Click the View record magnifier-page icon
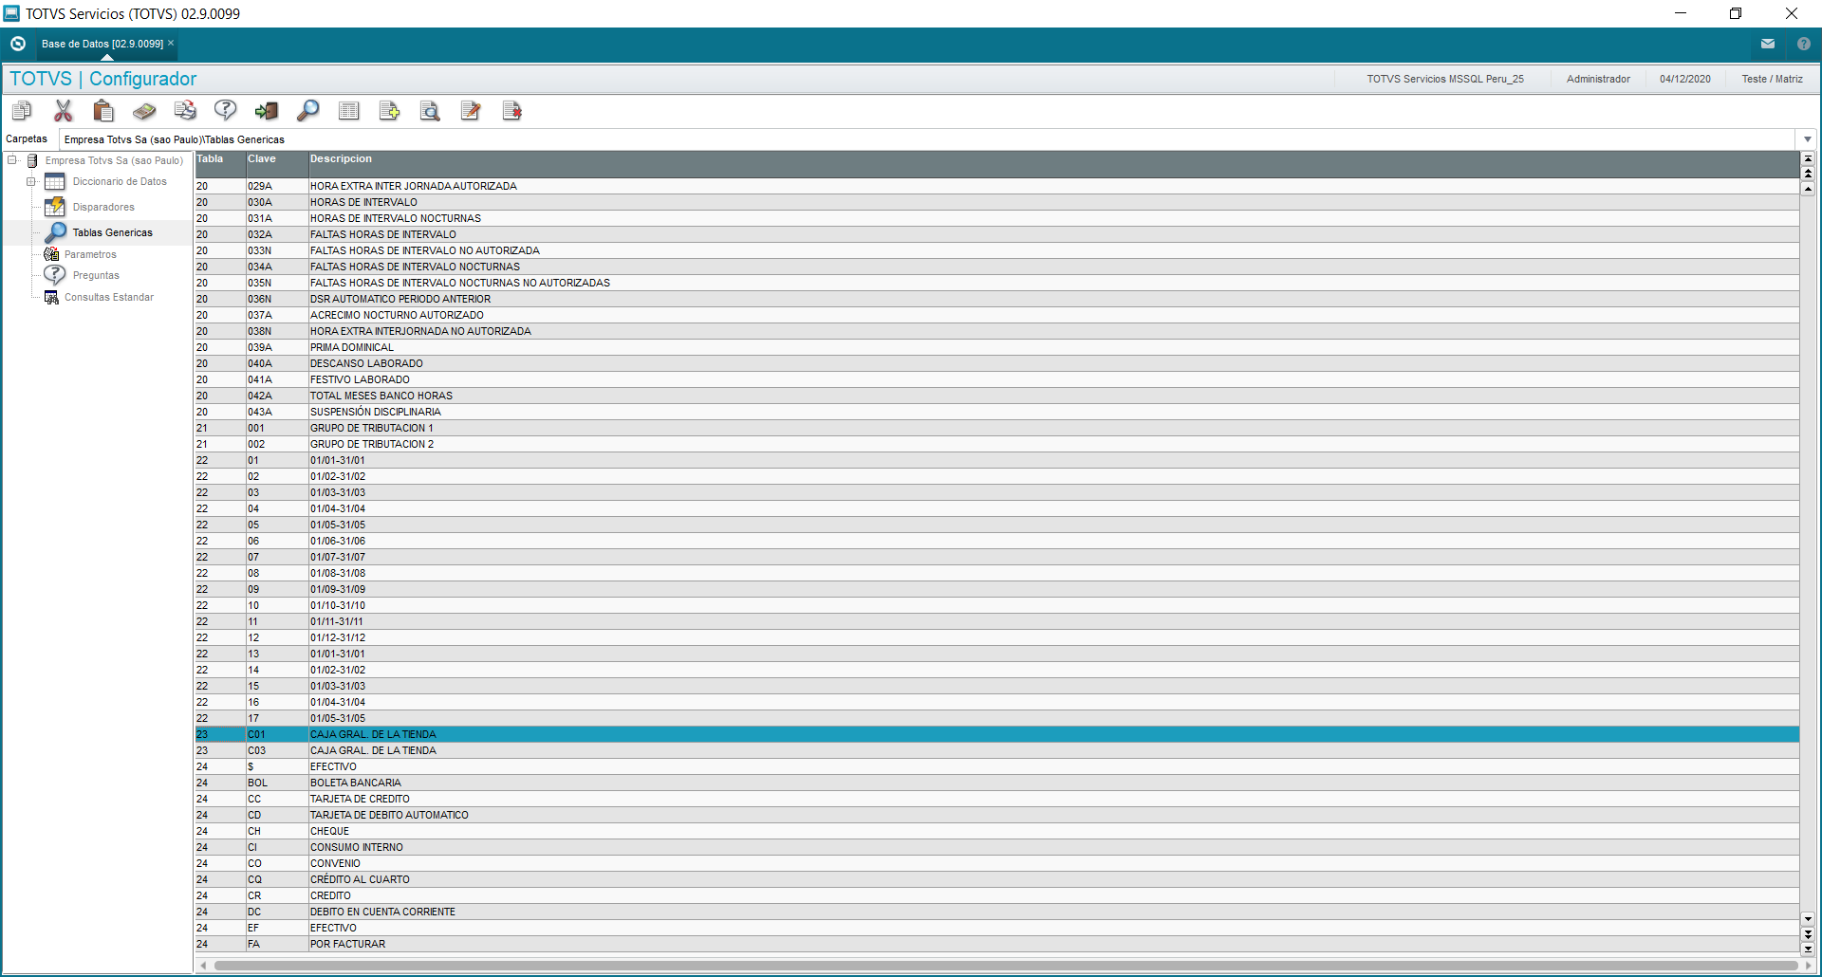The height and width of the screenshot is (977, 1822). [430, 111]
